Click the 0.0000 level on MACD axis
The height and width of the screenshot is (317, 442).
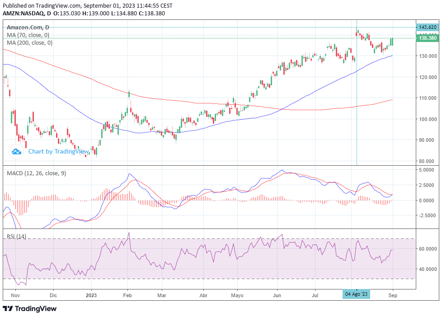tap(427, 200)
